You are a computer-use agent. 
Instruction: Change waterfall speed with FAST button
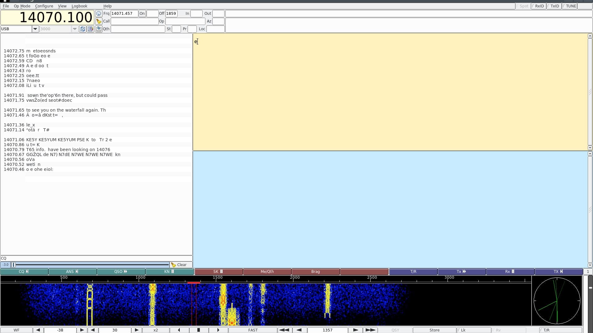253,330
